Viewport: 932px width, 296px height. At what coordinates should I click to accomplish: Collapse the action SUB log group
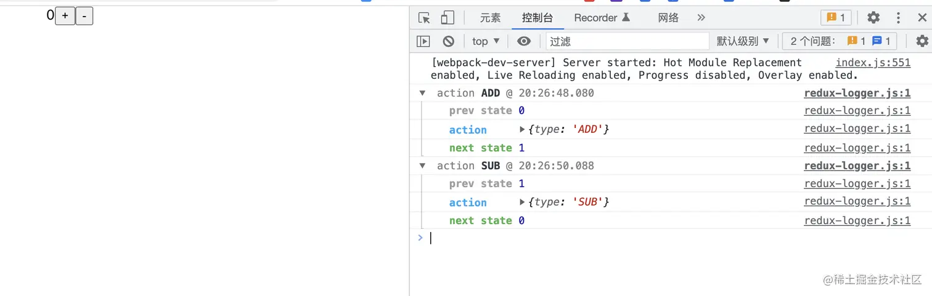point(422,166)
